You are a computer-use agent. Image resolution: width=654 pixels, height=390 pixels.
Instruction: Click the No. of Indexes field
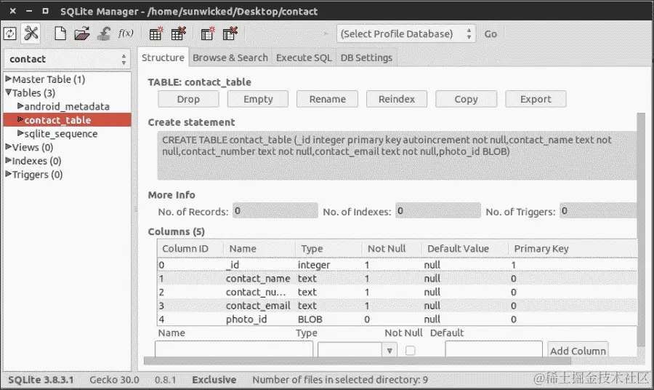pos(438,211)
